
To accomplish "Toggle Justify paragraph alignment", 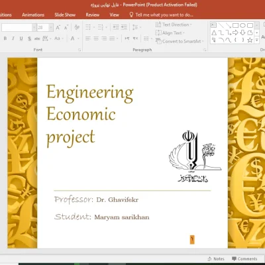I will point(112,38).
